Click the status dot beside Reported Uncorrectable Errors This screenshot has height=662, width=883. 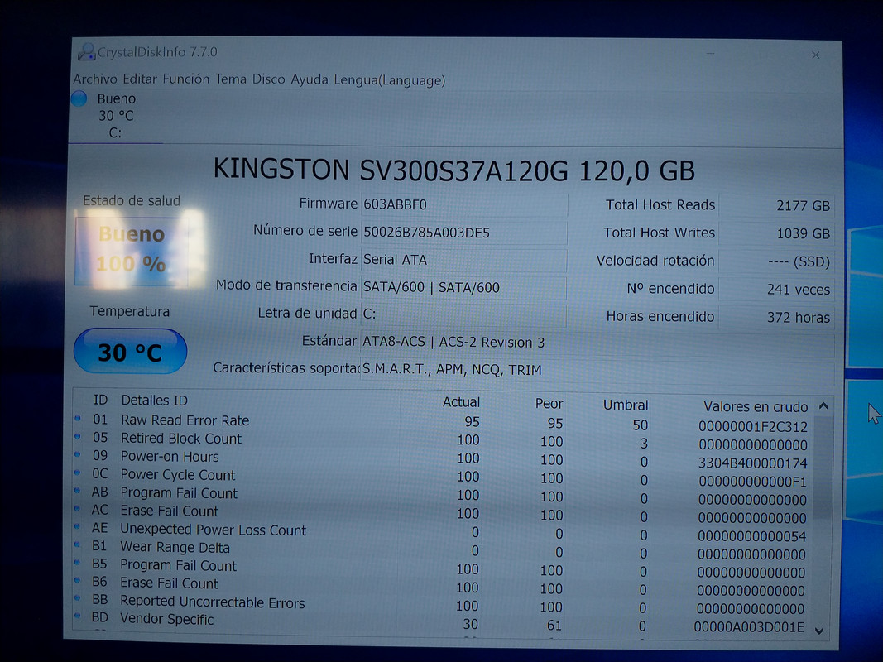coord(78,597)
